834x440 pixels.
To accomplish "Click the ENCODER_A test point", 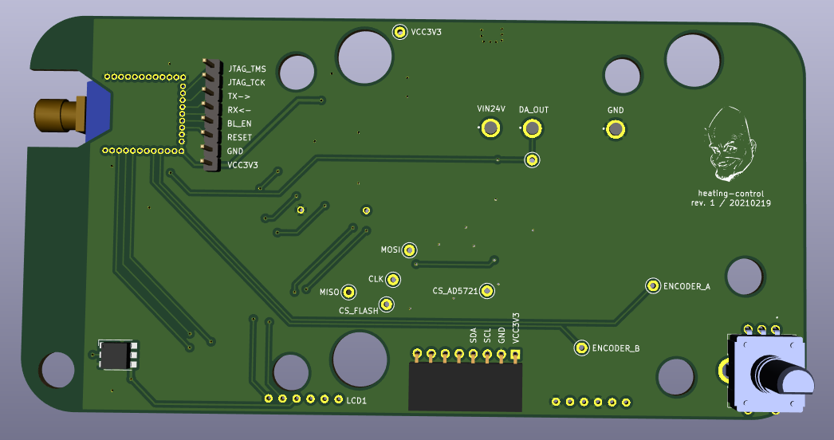I will 652,285.
